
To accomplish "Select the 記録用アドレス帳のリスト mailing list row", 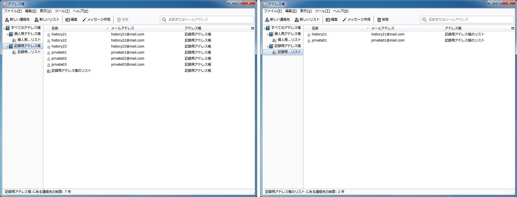I will (71, 71).
